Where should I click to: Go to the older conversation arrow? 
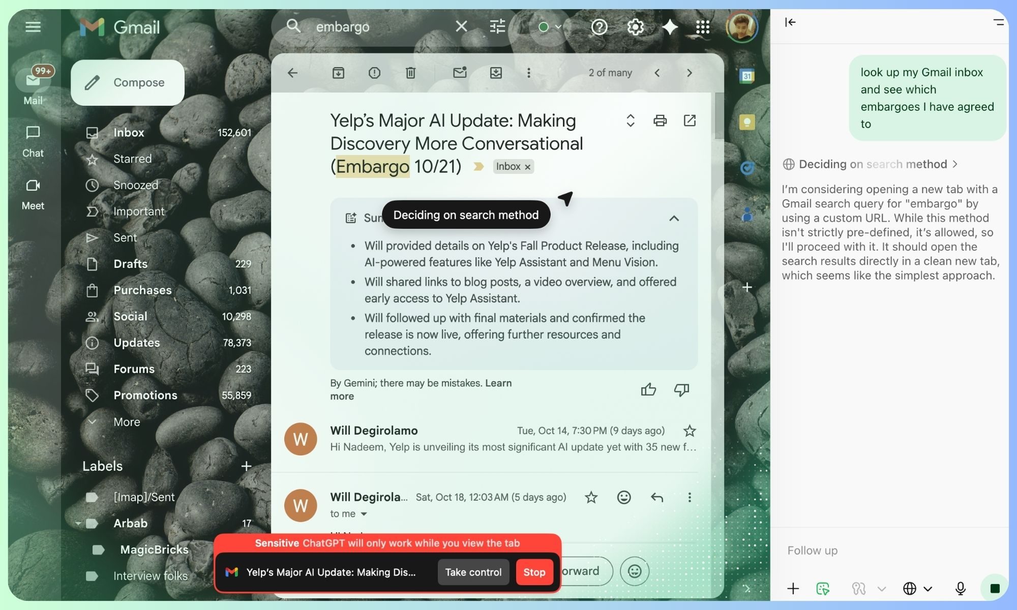(690, 73)
